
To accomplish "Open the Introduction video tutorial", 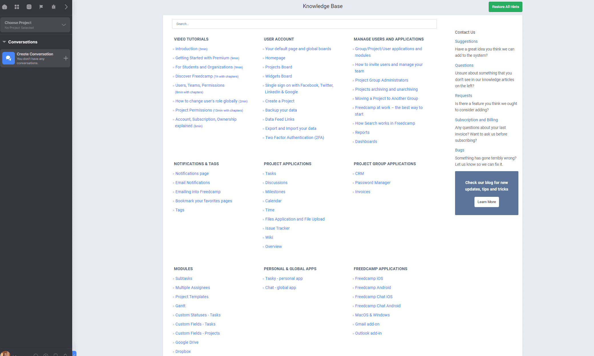I will 191,49.
